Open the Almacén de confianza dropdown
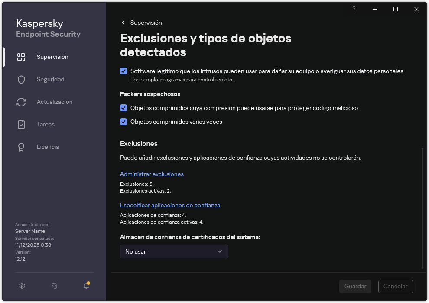 pyautogui.click(x=174, y=251)
